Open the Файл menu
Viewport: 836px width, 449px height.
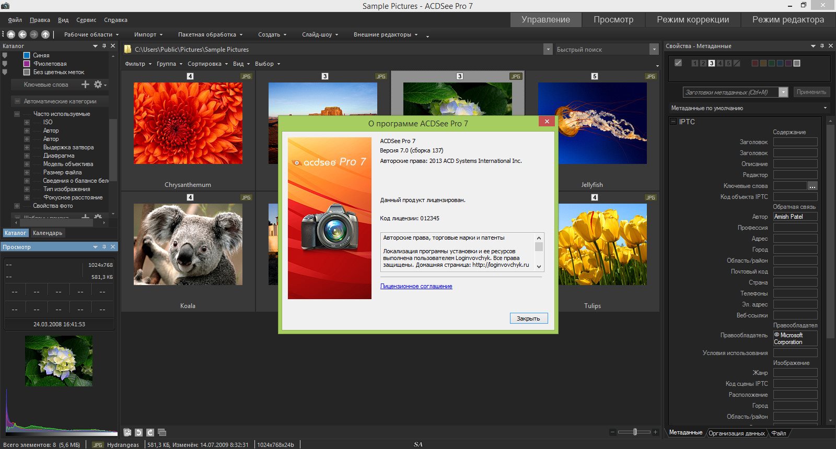pos(15,20)
